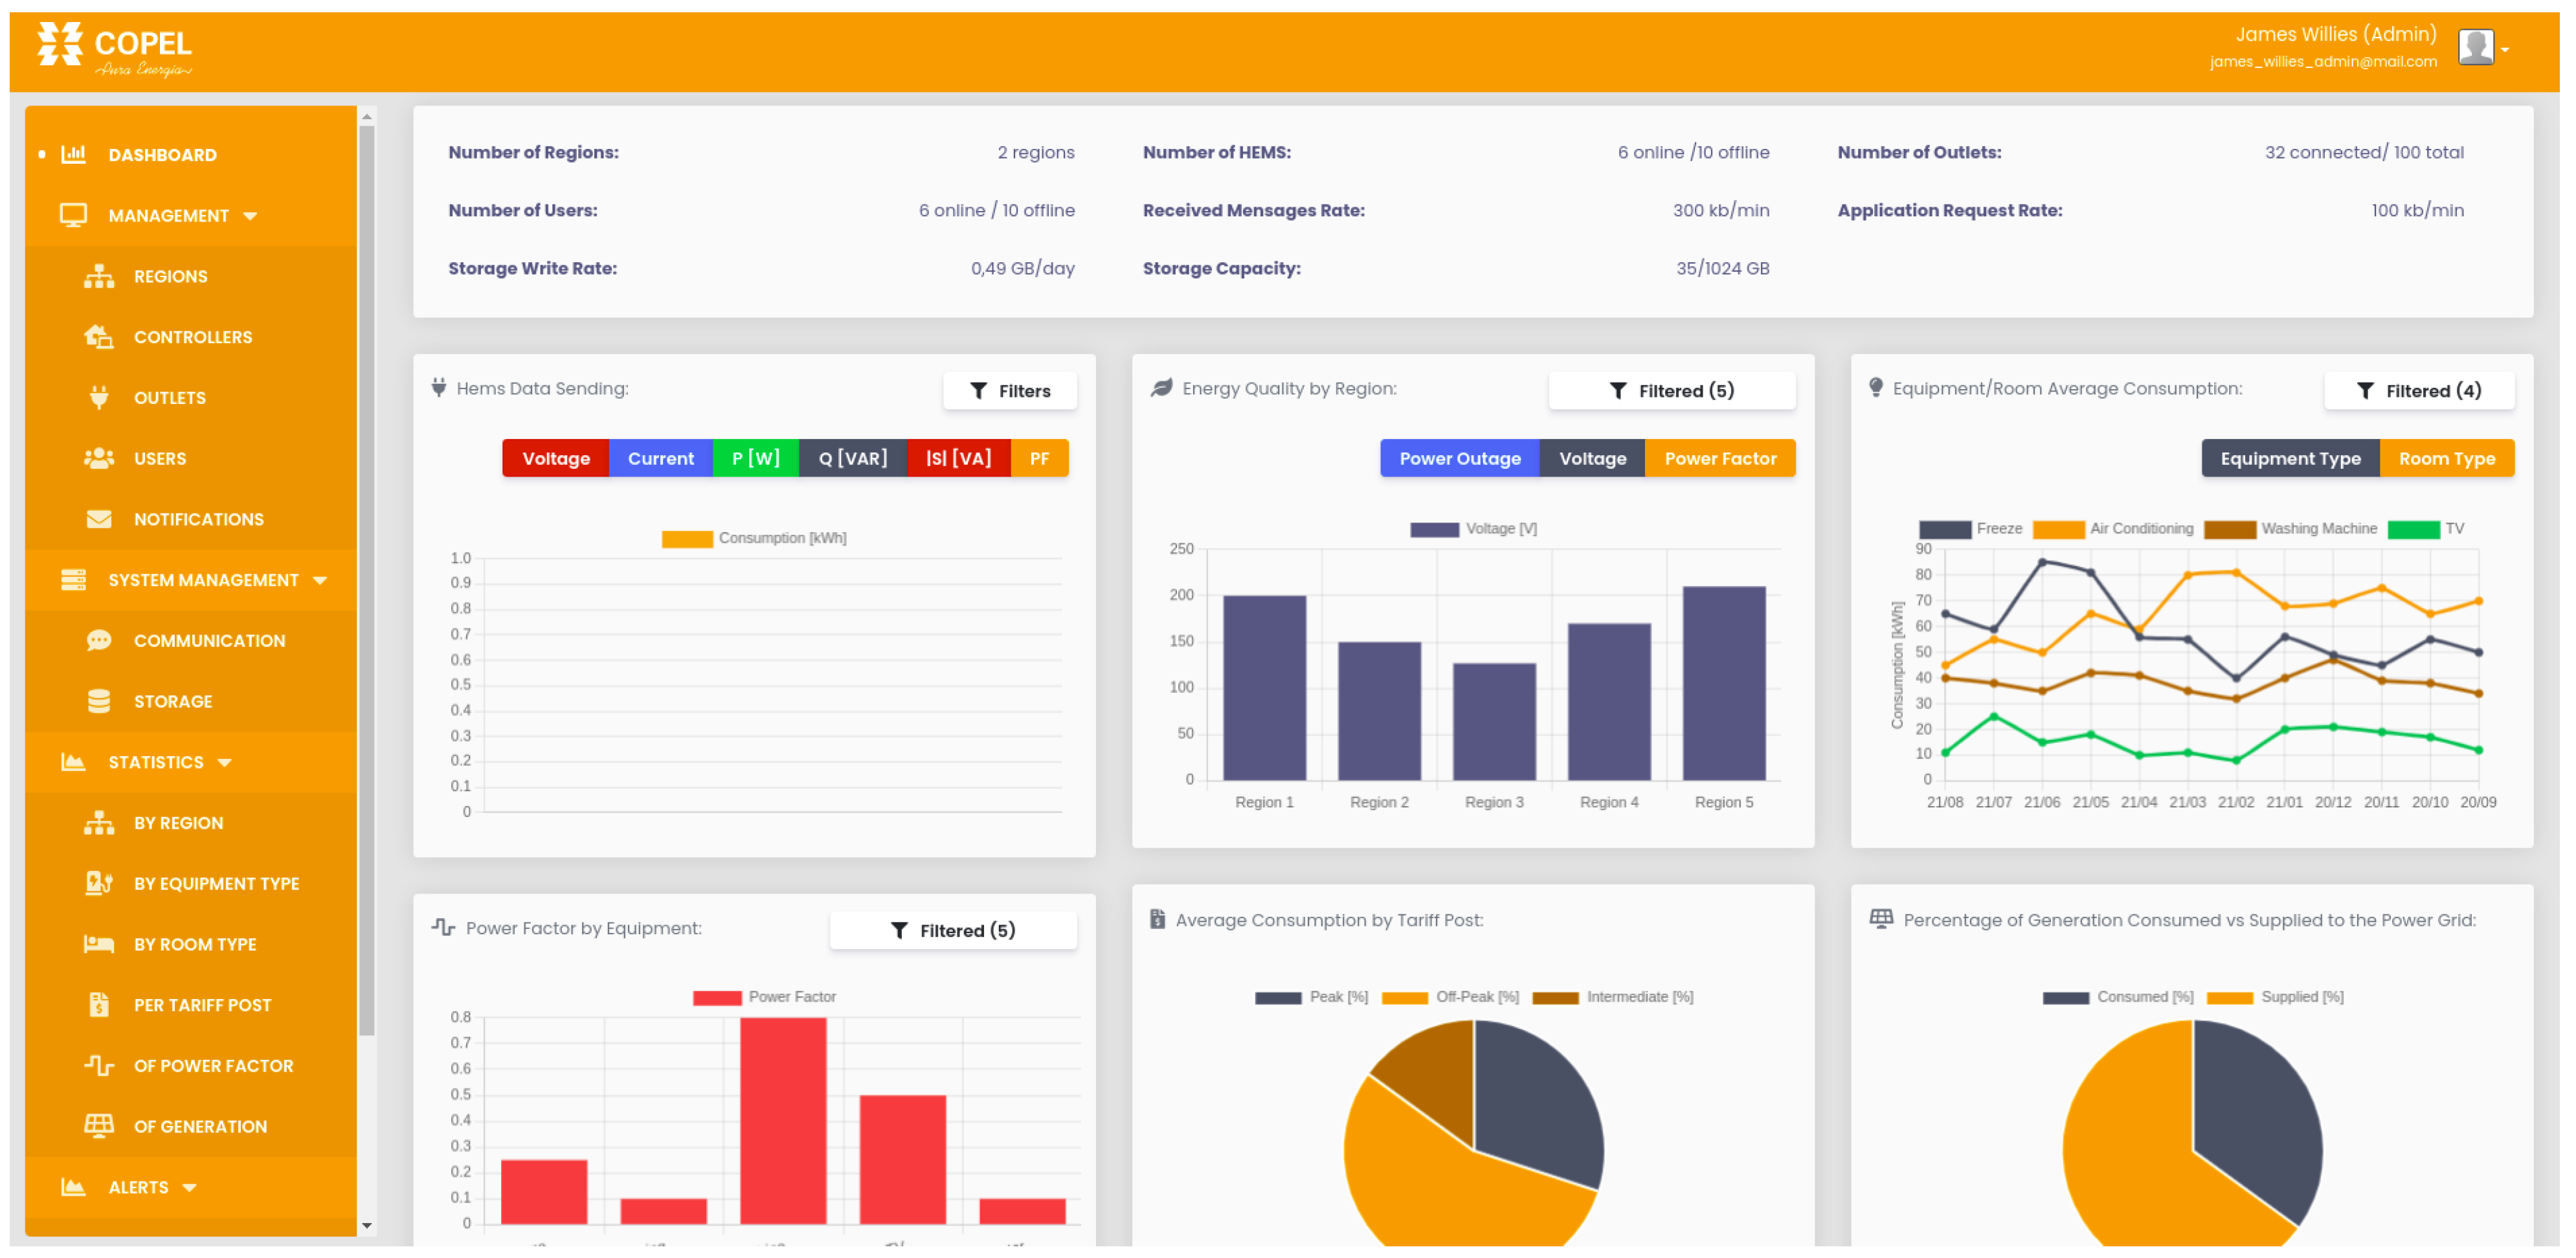The width and height of the screenshot is (2576, 1258).
Task: Click the Regions sitemap icon in sidebar
Action: [x=99, y=277]
